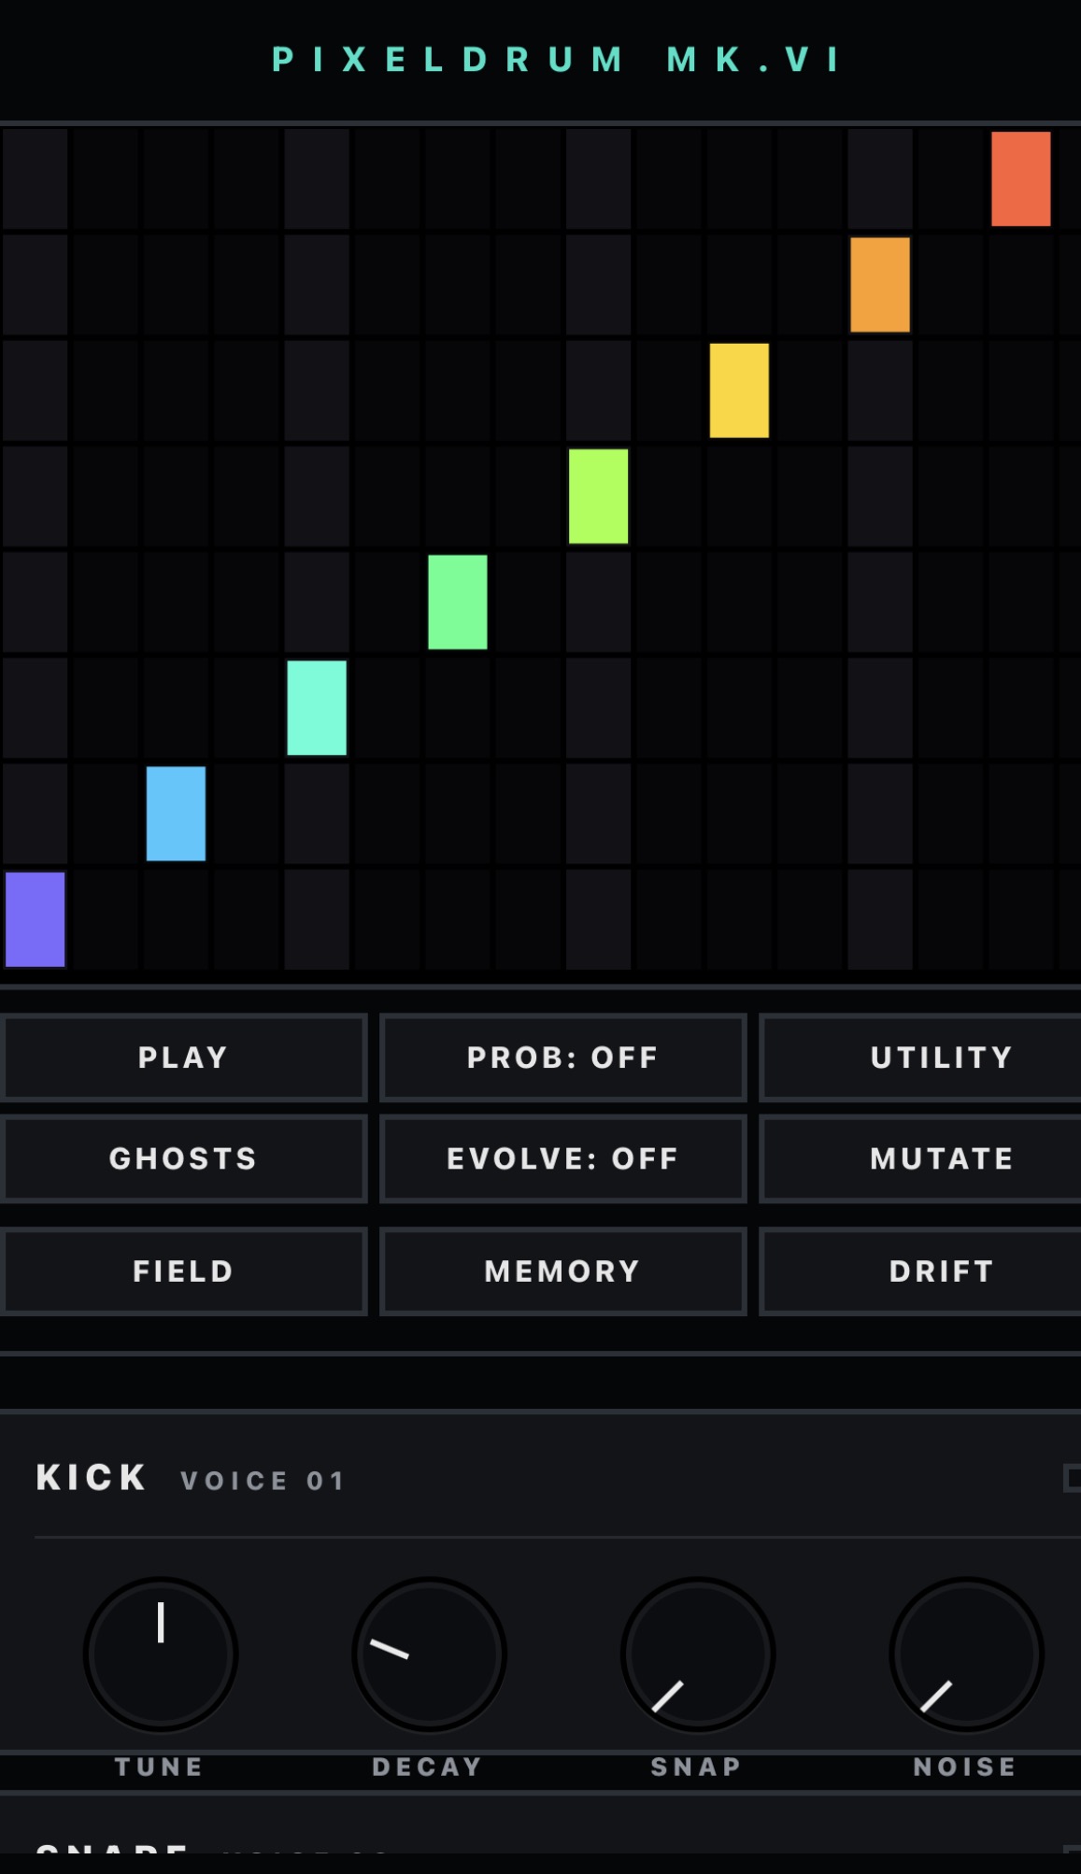The image size is (1081, 1874).
Task: Click the red step in top row
Action: (1020, 179)
